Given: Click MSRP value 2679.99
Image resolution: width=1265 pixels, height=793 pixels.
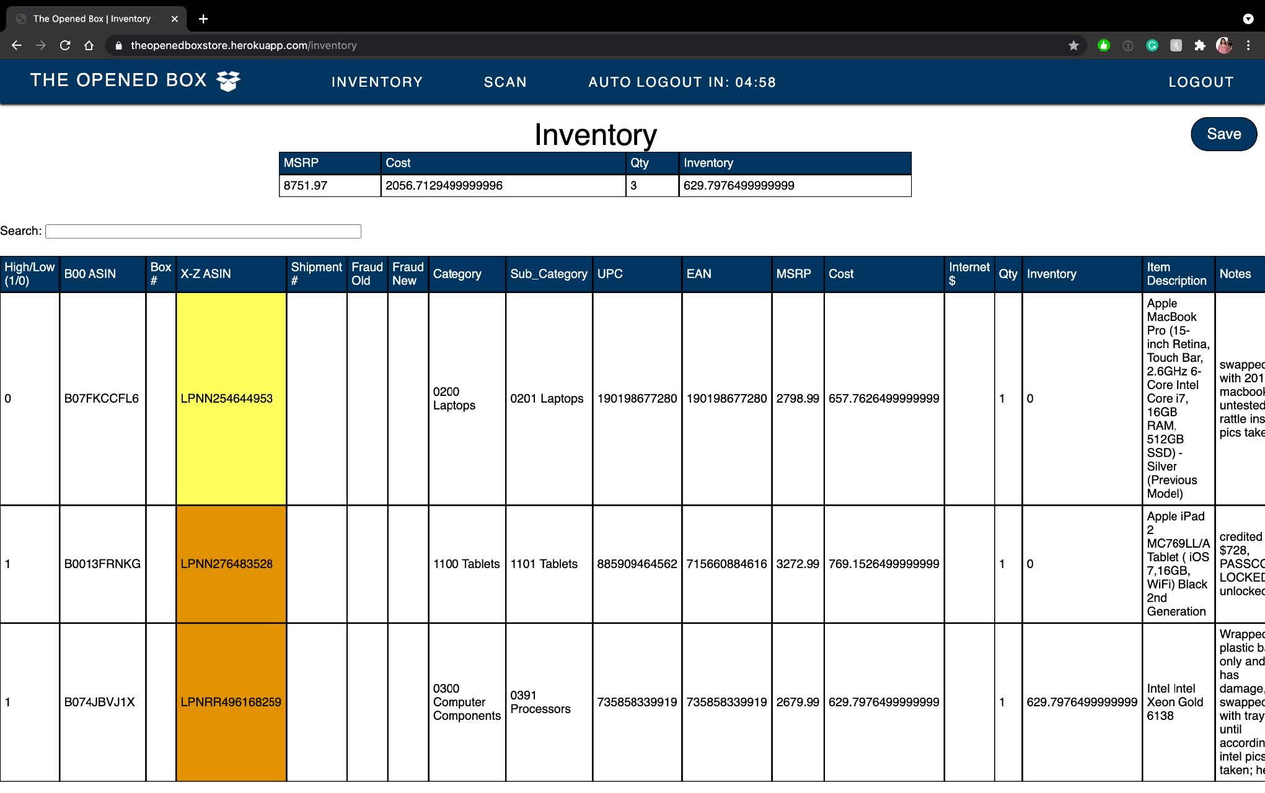Looking at the screenshot, I should (798, 702).
